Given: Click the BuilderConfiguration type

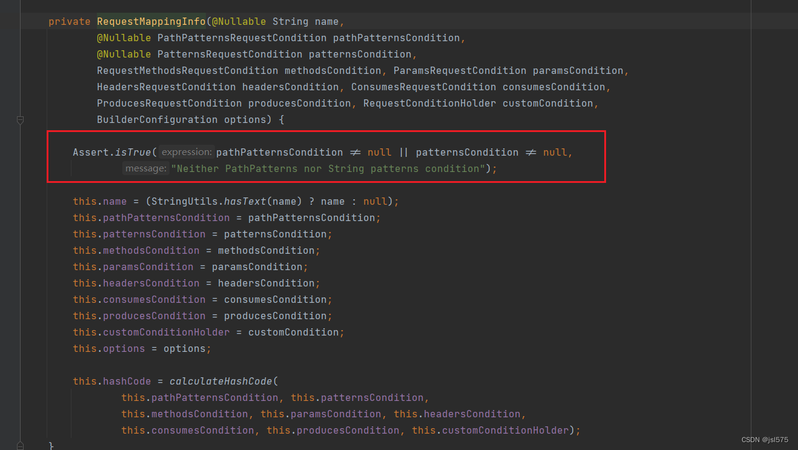Looking at the screenshot, I should pyautogui.click(x=157, y=120).
